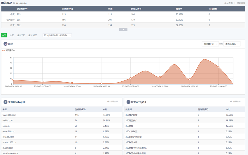Select the 今天 time range tab

click(x=4, y=35)
